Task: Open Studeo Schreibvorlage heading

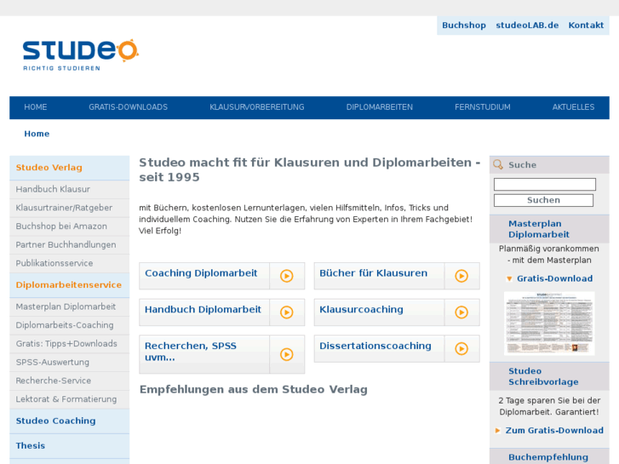Action: coord(543,376)
